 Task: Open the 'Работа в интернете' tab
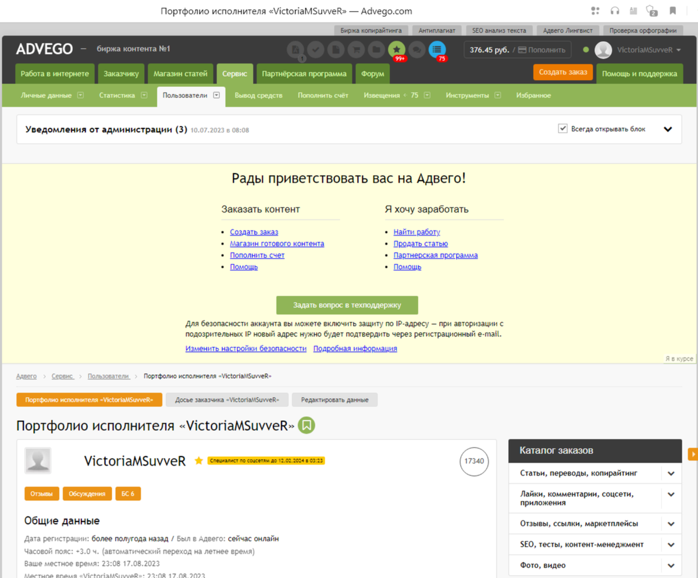pos(55,74)
